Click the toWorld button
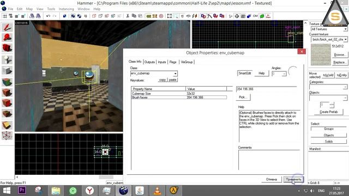This screenshot has height=196, width=349. pyautogui.click(x=328, y=75)
